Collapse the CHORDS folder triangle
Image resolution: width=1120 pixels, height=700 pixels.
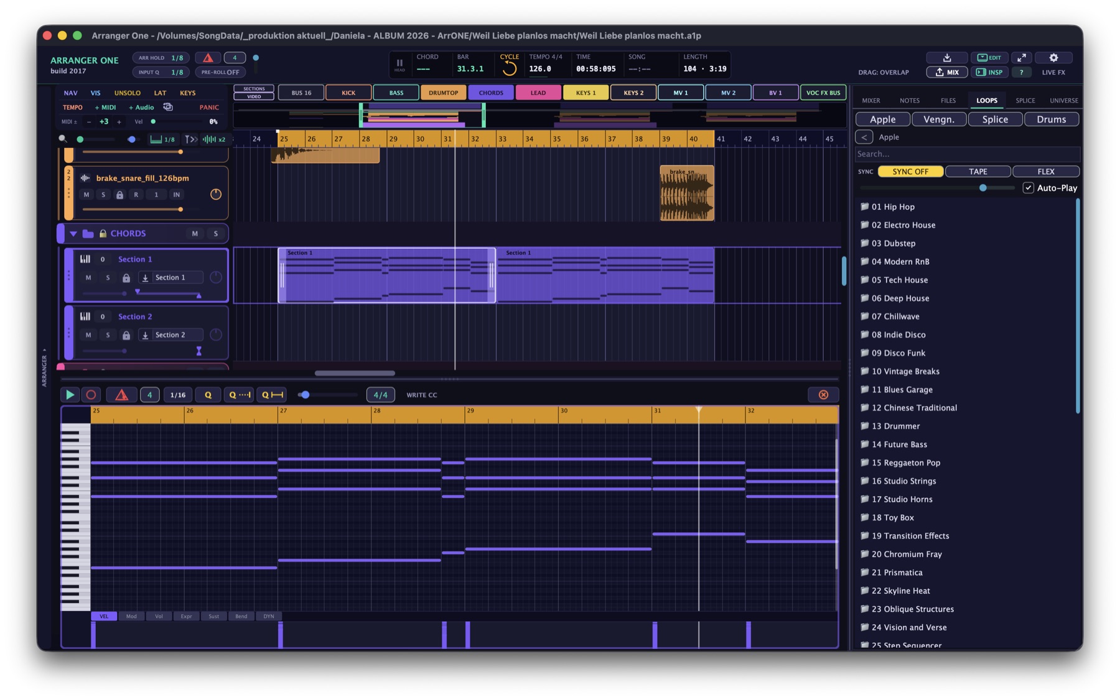coord(73,234)
